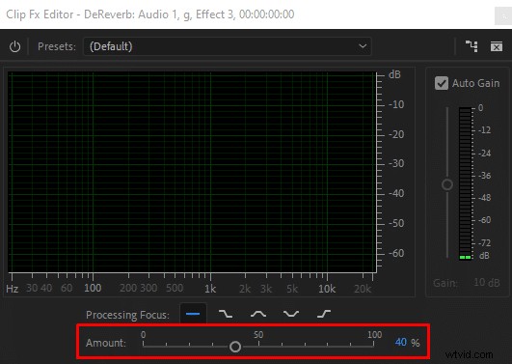Select high-frequency shelf Processing Focus
The height and width of the screenshot is (364, 512).
tap(324, 314)
